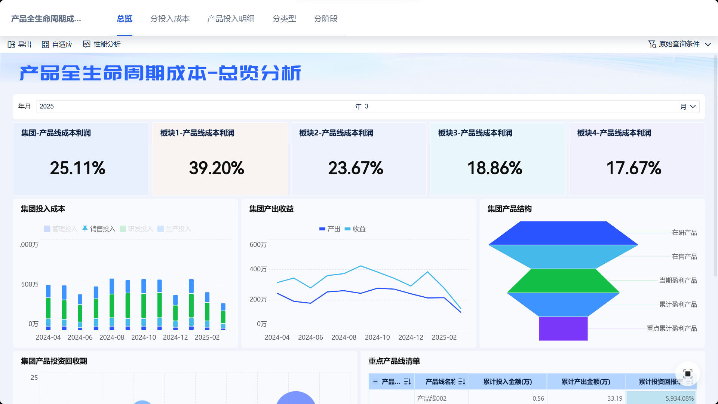Click the pinned 销售投入 legend marker

click(85, 229)
